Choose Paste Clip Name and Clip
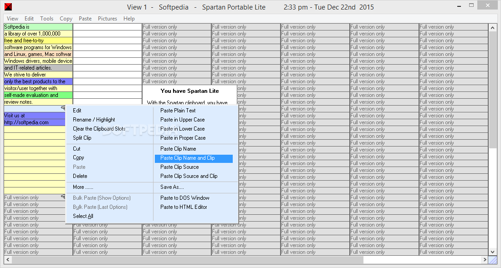This screenshot has width=501, height=268. pyautogui.click(x=194, y=158)
